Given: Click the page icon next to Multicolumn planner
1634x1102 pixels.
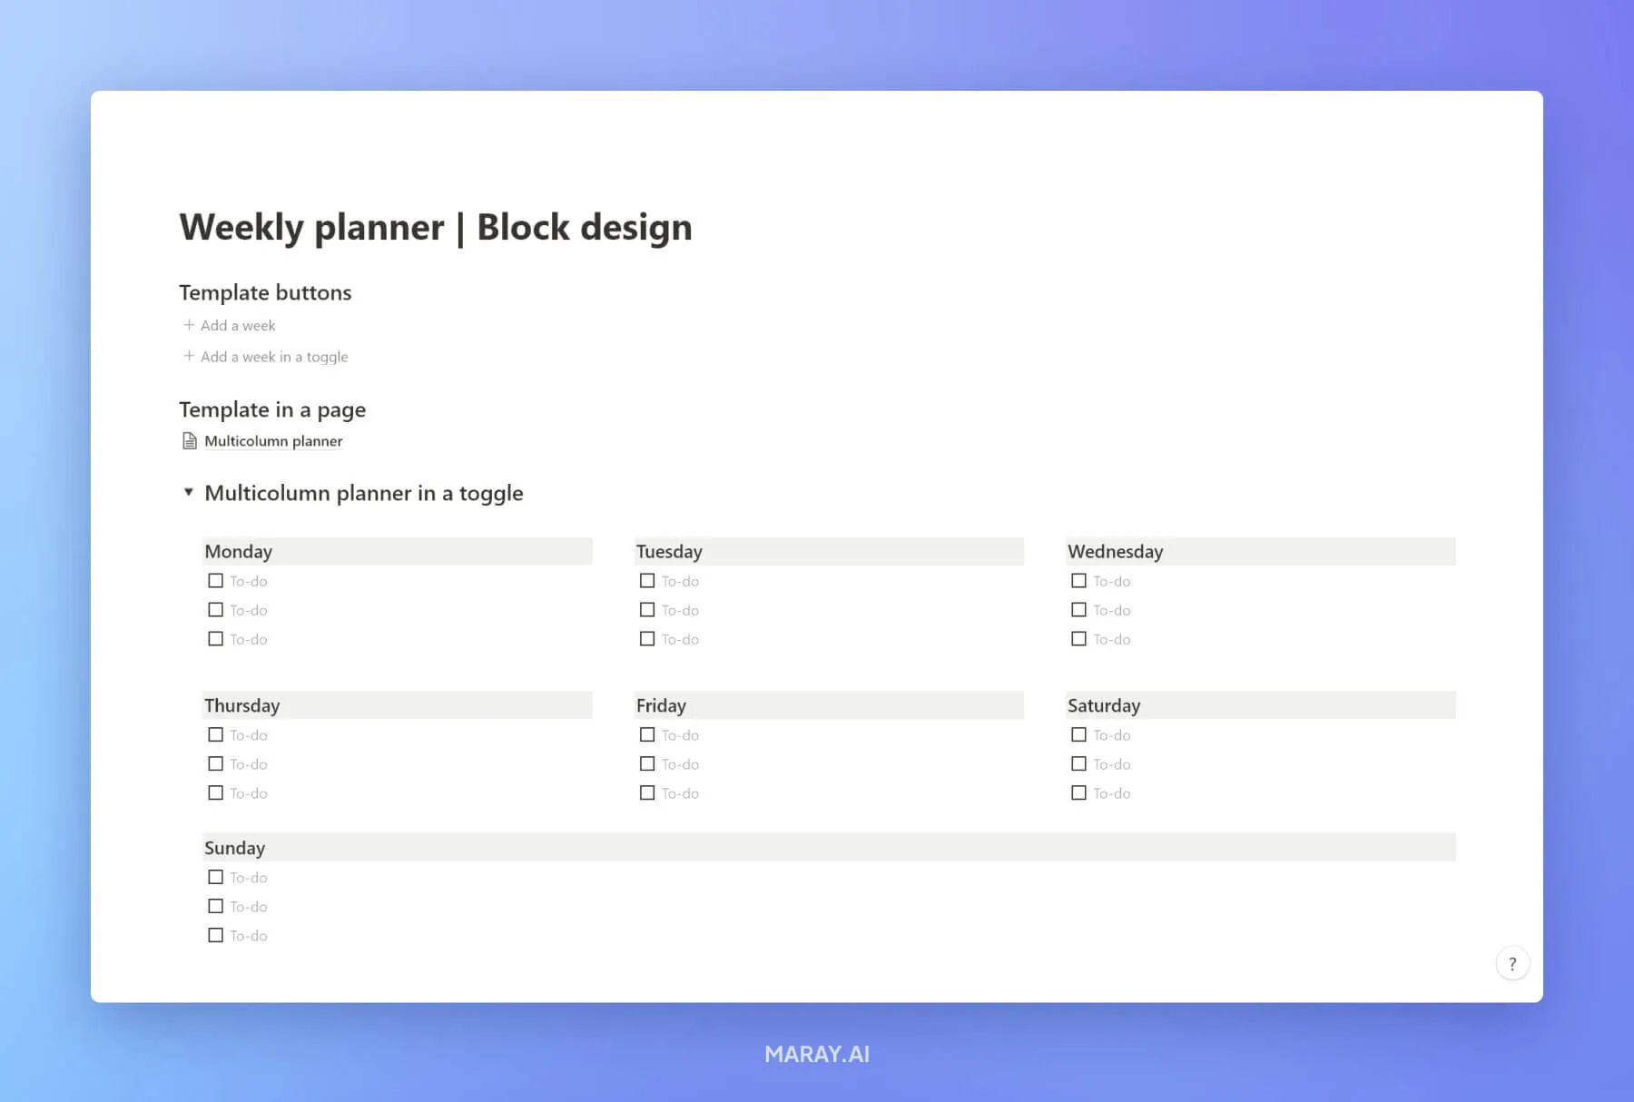Looking at the screenshot, I should 189,440.
